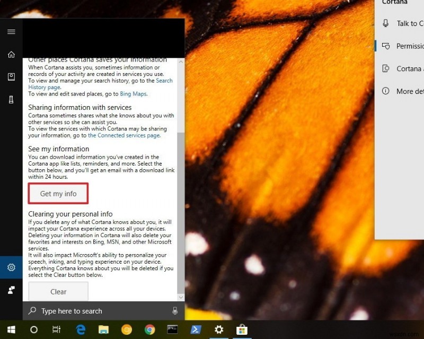Open Microsoft Store from the taskbar
Viewport: 424px width, 339px height.
point(242,329)
